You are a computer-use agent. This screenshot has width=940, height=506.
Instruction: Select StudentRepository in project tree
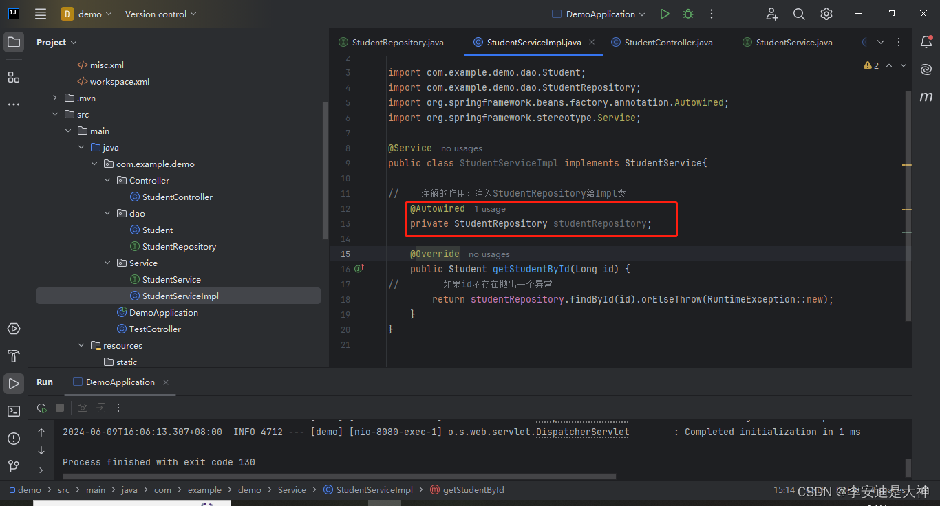tap(179, 247)
